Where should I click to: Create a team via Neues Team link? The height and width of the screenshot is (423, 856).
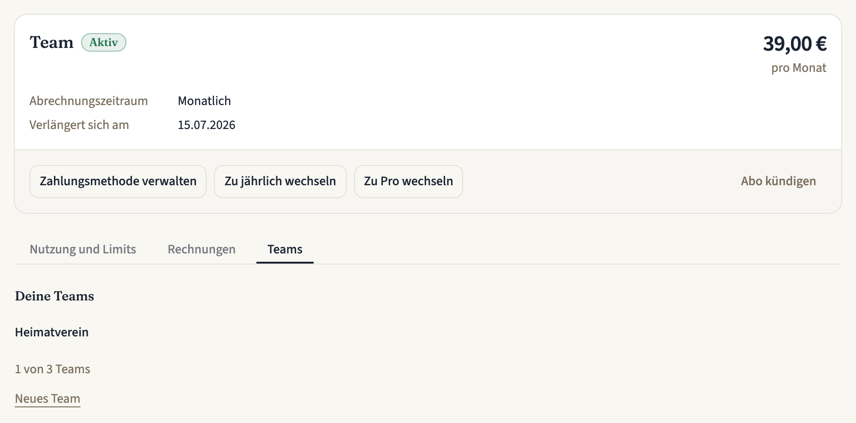pyautogui.click(x=48, y=399)
